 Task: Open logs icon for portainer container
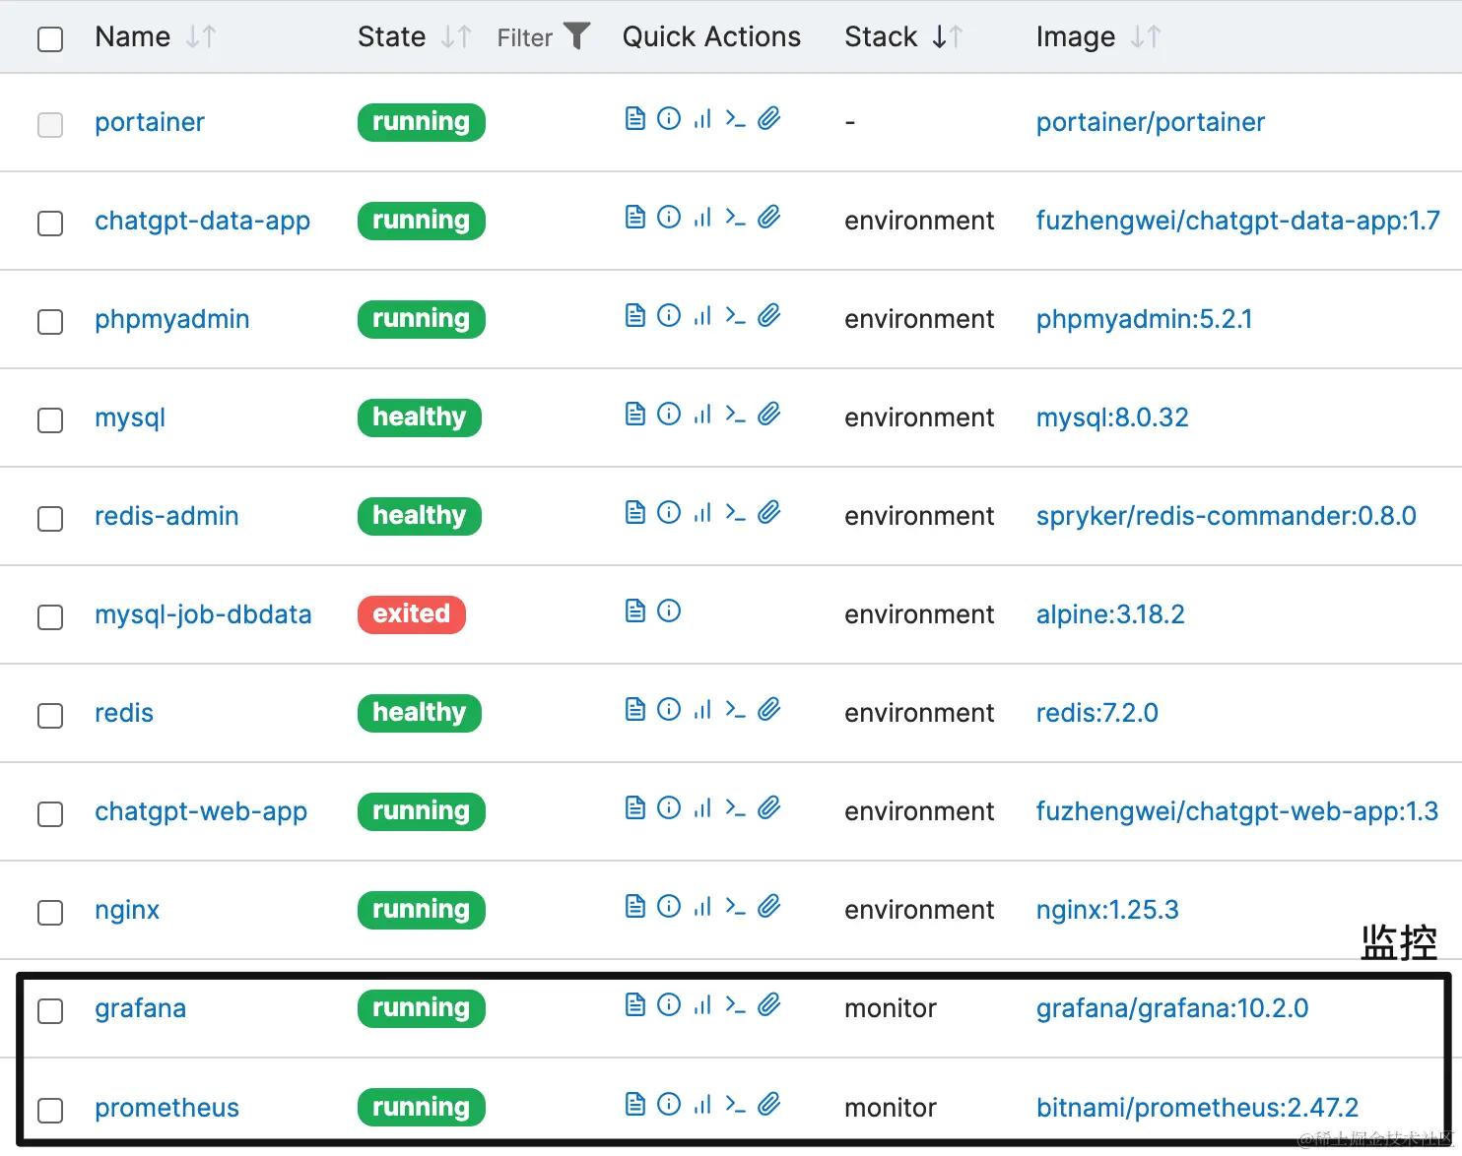(635, 119)
